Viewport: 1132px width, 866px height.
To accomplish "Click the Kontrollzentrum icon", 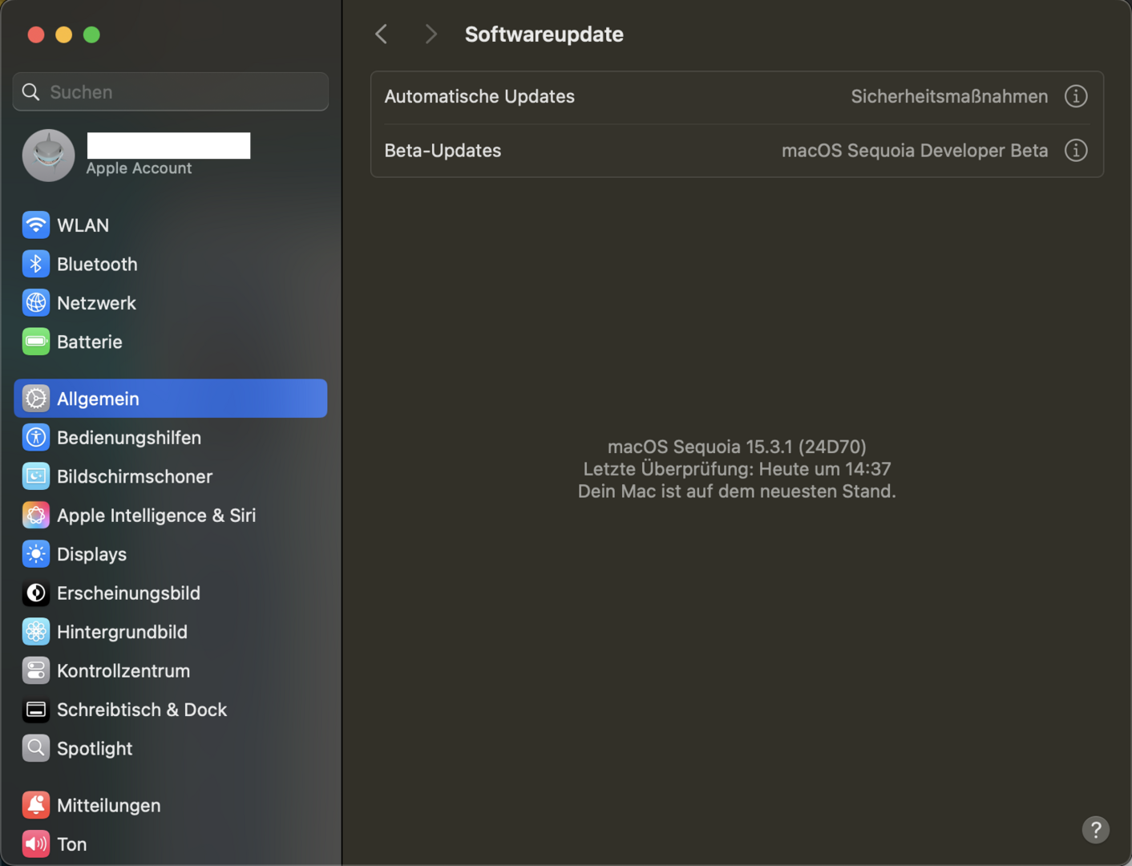I will coord(36,671).
